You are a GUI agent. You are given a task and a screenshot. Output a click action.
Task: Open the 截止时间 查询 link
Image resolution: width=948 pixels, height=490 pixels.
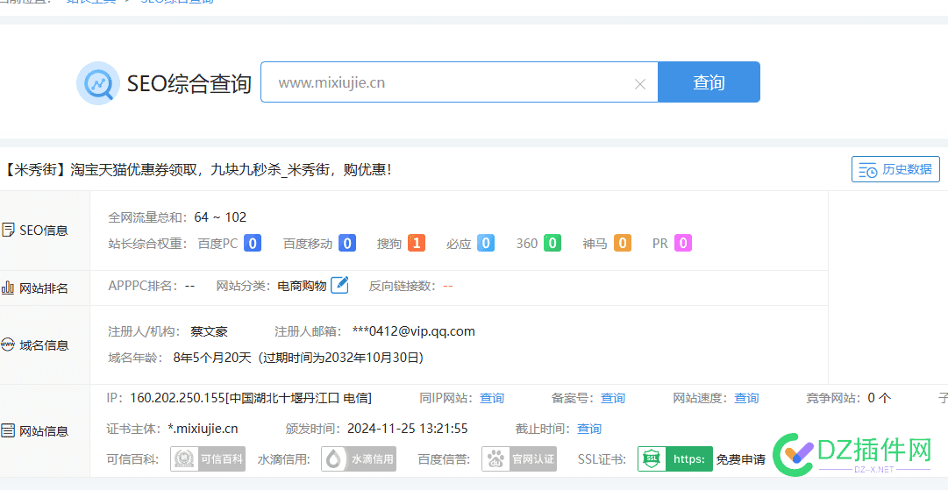click(x=589, y=429)
